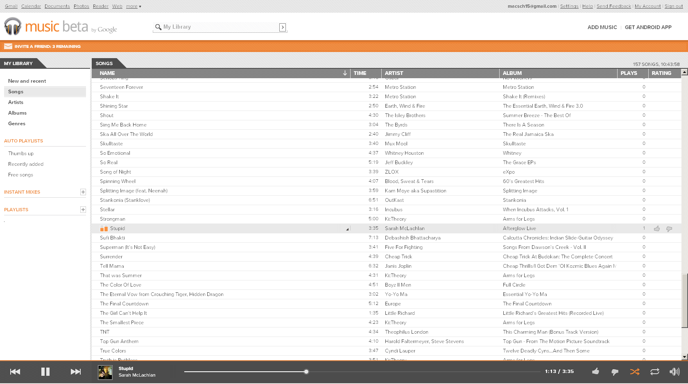
Task: Toggle shuffle playback mode
Action: tap(634, 372)
